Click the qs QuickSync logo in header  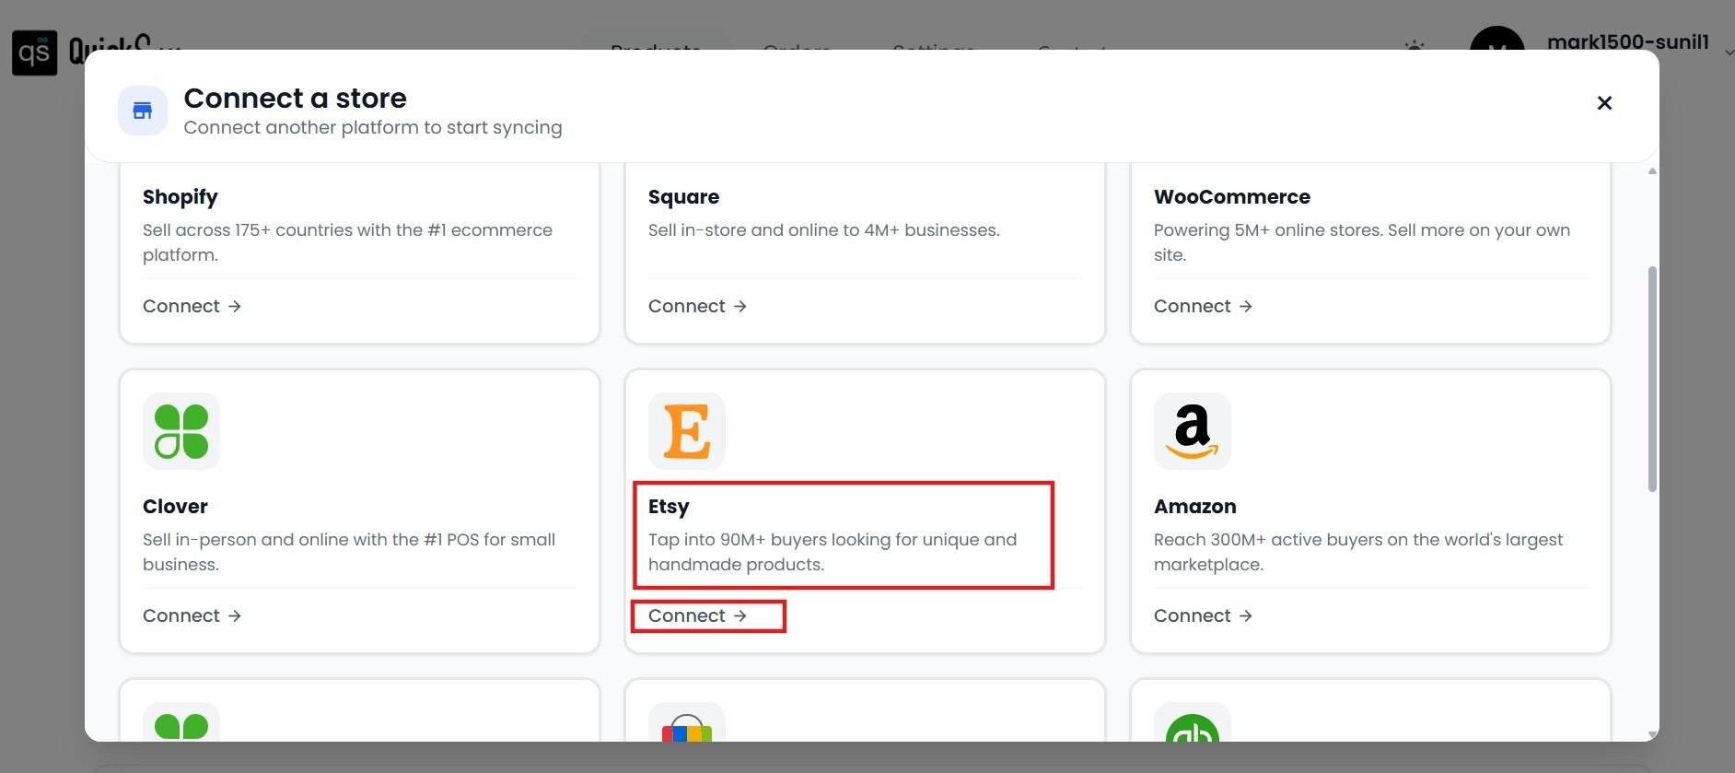[x=34, y=53]
